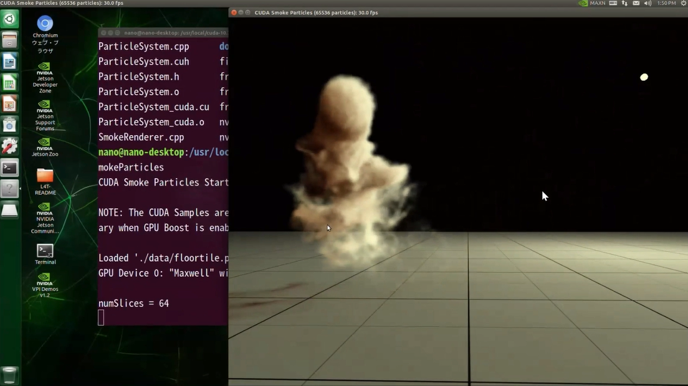The width and height of the screenshot is (688, 386).
Task: Launch LibreOffice Impress from the launcher
Action: pyautogui.click(x=9, y=103)
